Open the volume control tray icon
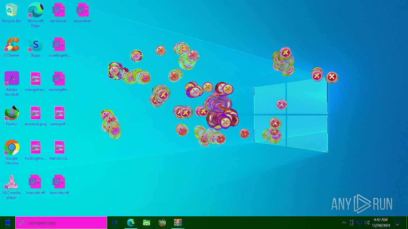This screenshot has width=408, height=229. 367,223
